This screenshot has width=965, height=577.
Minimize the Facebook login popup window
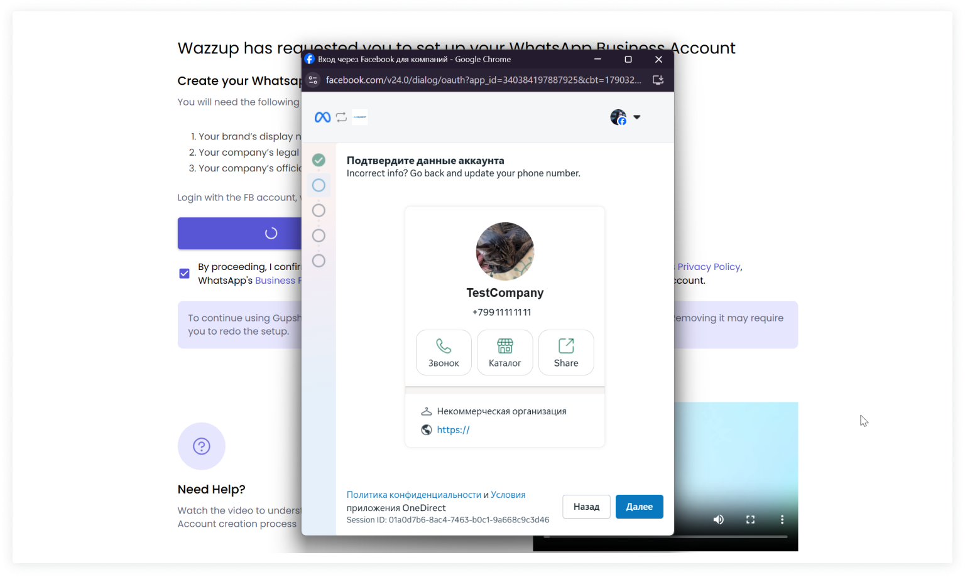pyautogui.click(x=597, y=59)
